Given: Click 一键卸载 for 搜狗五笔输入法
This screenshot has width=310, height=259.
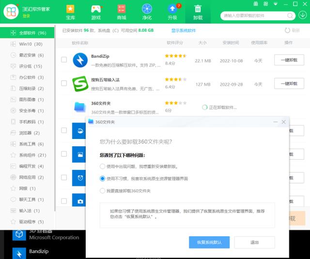Looking at the screenshot, I should [289, 84].
